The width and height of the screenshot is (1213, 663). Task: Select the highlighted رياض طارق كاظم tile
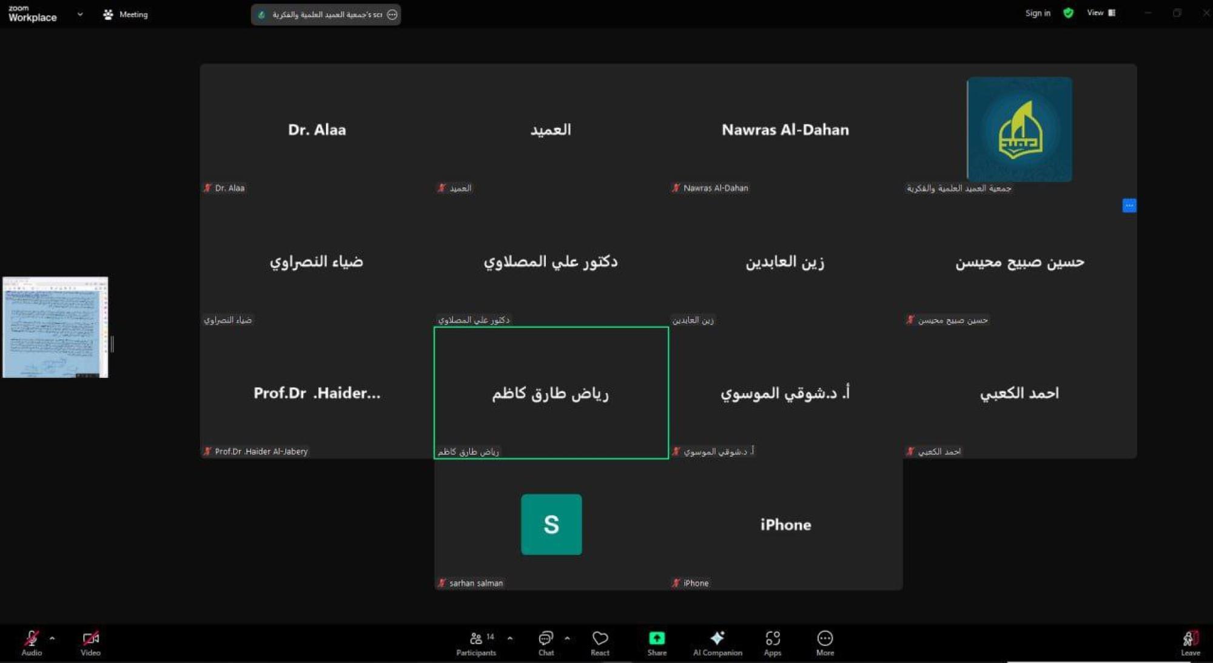pyautogui.click(x=551, y=392)
